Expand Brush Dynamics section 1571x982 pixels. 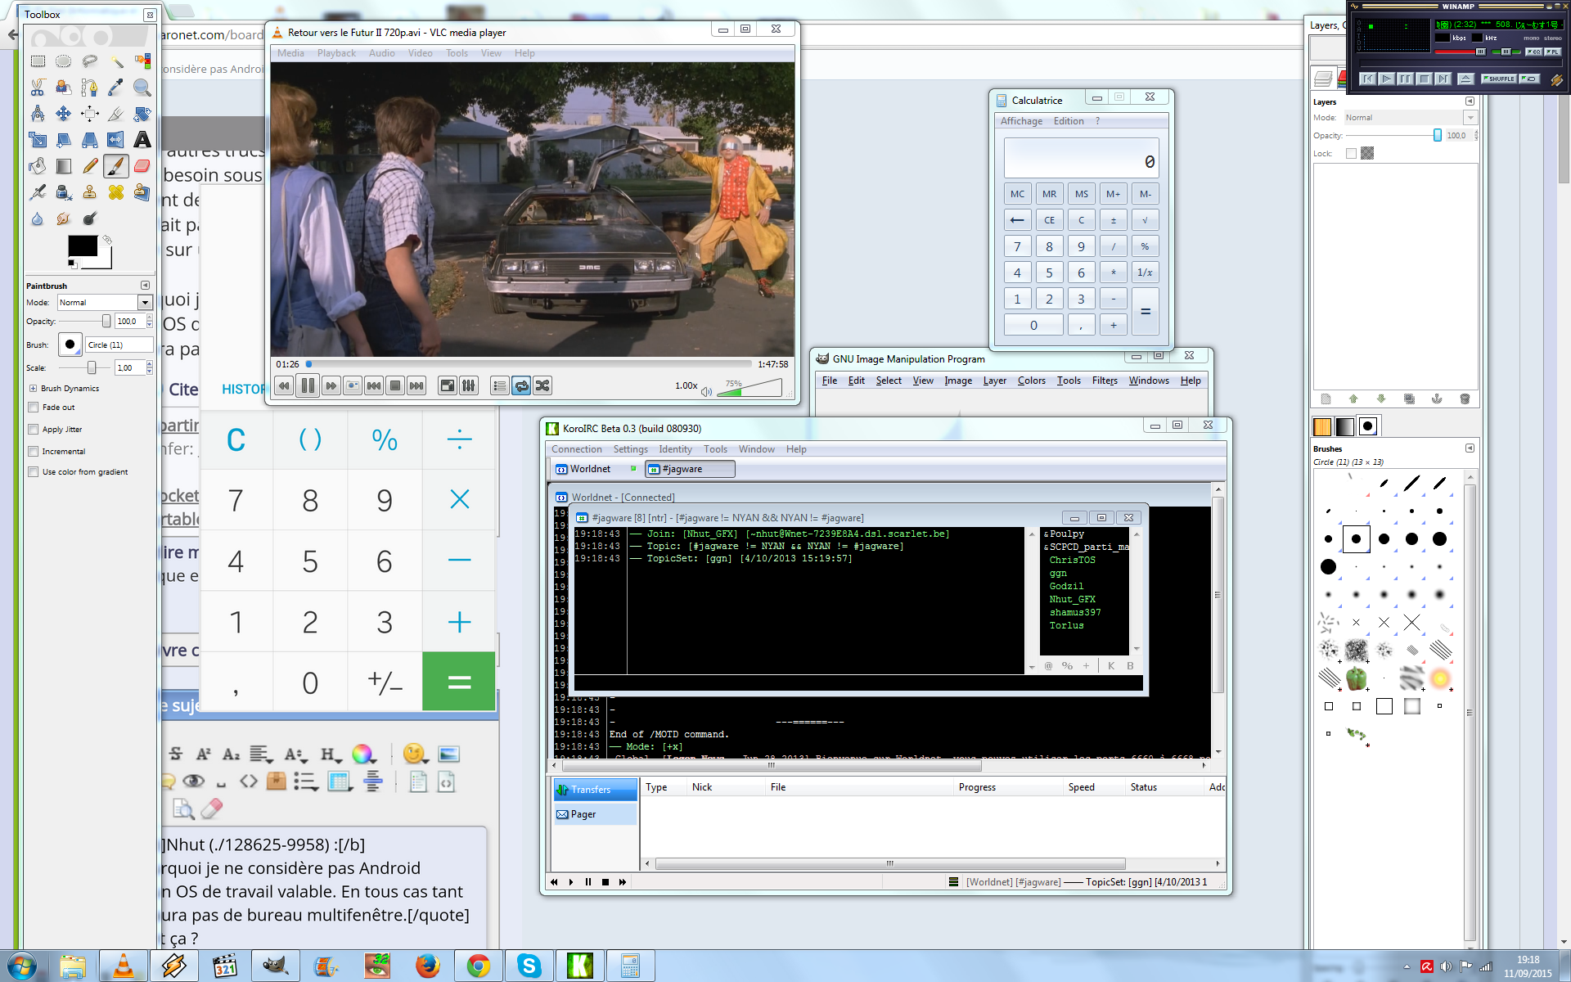[34, 388]
